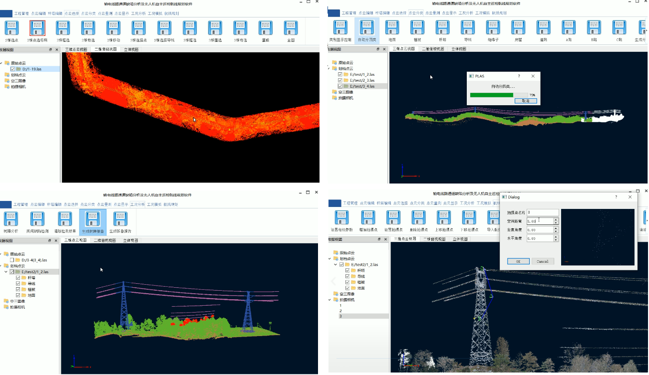
Task: Collapse the 拍摄相机 node containing items 1, 2, 3
Action: [x=330, y=300]
